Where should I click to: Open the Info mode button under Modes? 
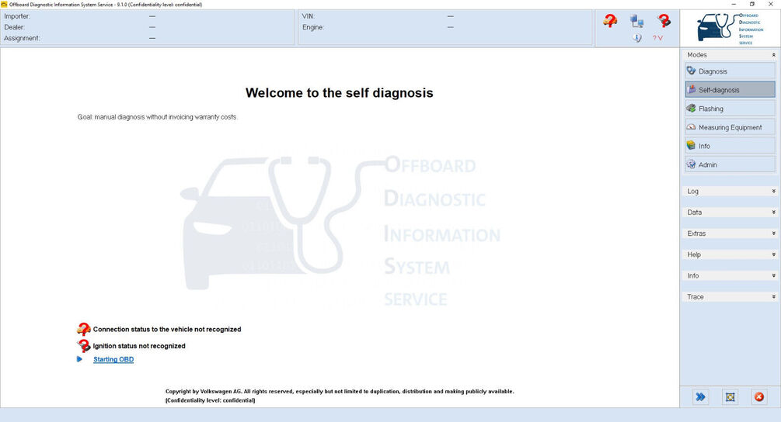pyautogui.click(x=730, y=146)
